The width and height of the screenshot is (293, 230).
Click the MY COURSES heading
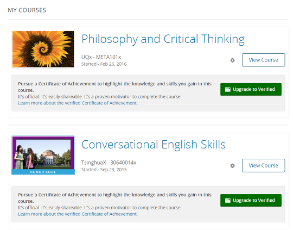tap(27, 10)
